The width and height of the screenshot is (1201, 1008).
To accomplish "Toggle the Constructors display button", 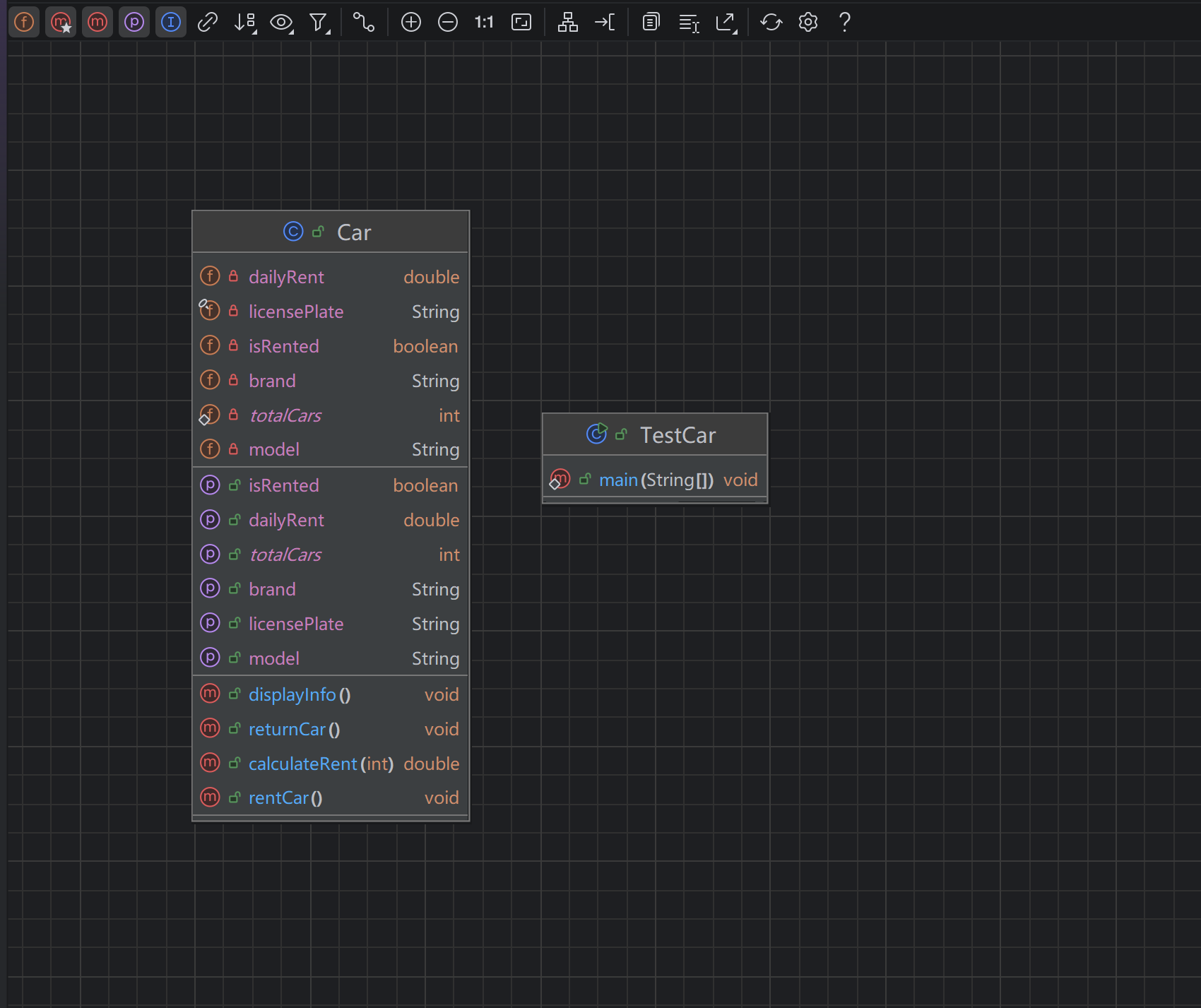I will pos(61,23).
